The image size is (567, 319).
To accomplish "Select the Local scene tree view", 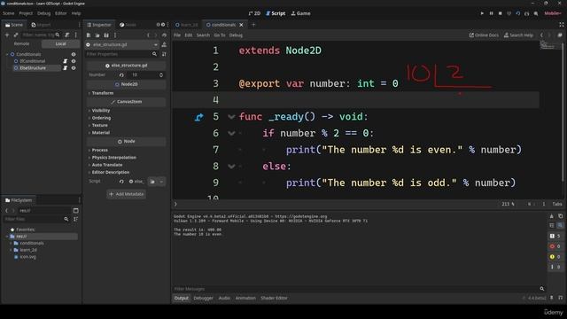I will [60, 43].
